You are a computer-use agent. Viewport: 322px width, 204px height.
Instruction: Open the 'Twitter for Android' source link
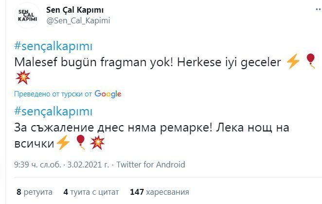[x=151, y=165]
